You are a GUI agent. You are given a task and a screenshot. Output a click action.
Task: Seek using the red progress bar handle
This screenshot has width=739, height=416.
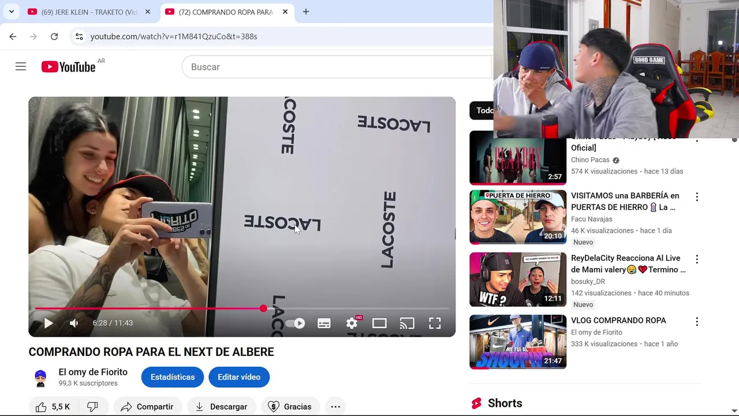[263, 309]
